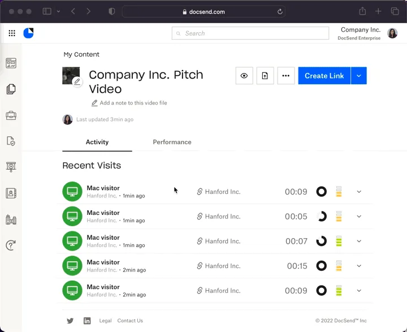
Task: Open the document shield sidebar icon
Action: tap(11, 141)
